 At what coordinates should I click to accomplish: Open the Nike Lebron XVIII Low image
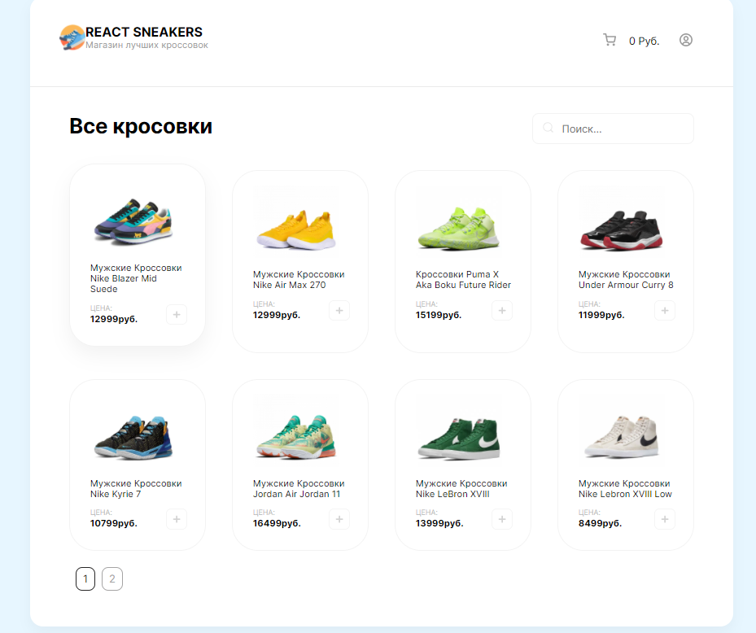(x=622, y=436)
